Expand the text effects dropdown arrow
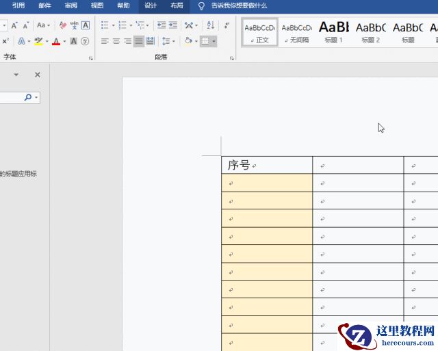The width and height of the screenshot is (438, 351). coord(29,41)
